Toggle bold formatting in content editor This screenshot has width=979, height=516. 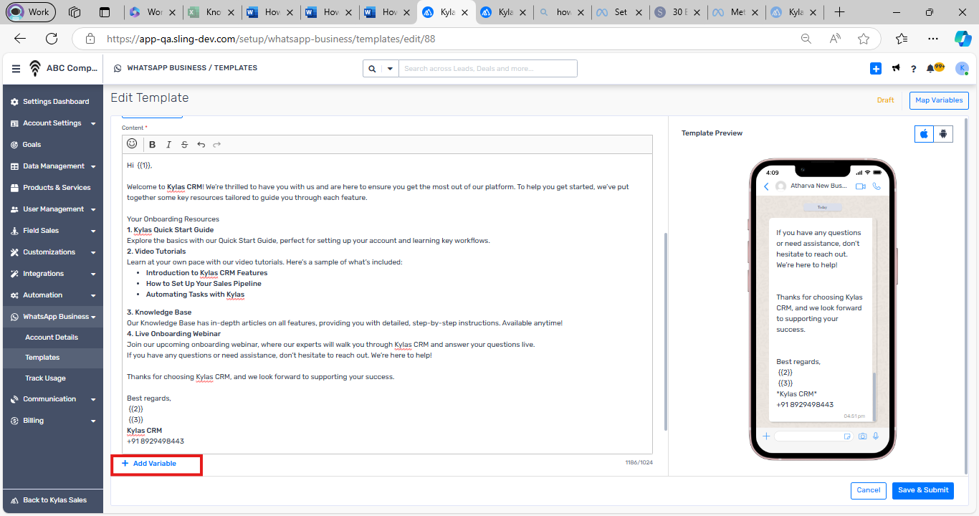pyautogui.click(x=153, y=145)
